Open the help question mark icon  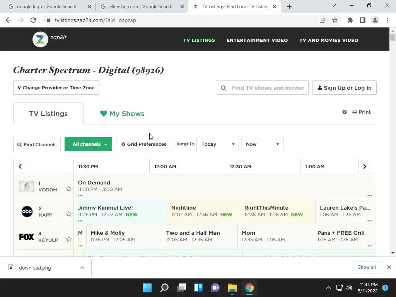click(x=345, y=112)
